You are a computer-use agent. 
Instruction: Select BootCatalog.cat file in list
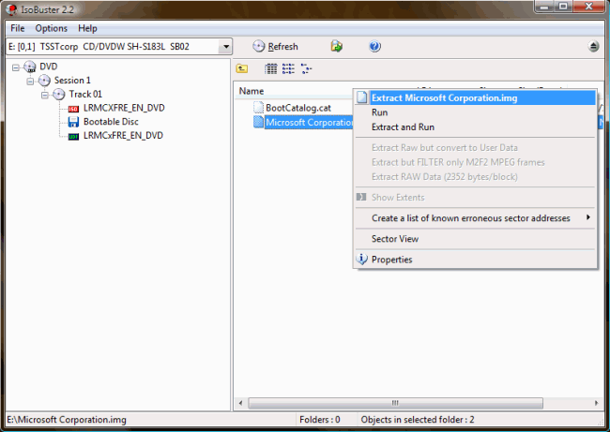click(x=297, y=108)
